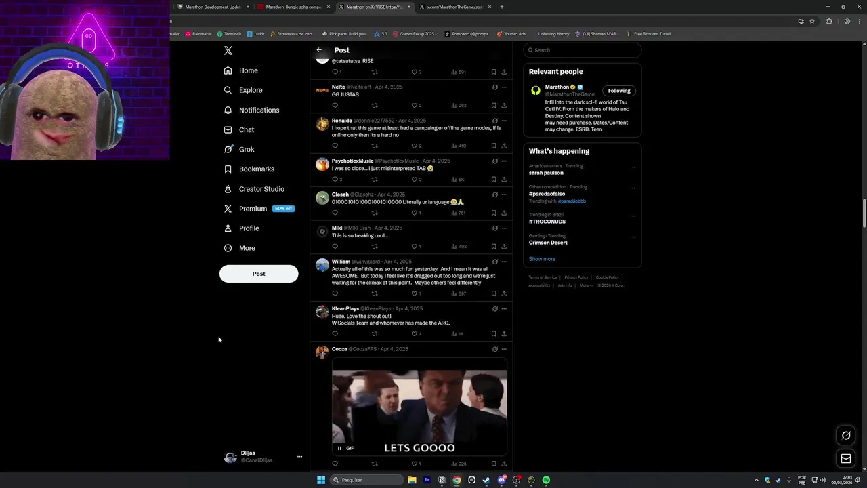Go back using the Post header arrow
This screenshot has width=867, height=488.
(319, 50)
